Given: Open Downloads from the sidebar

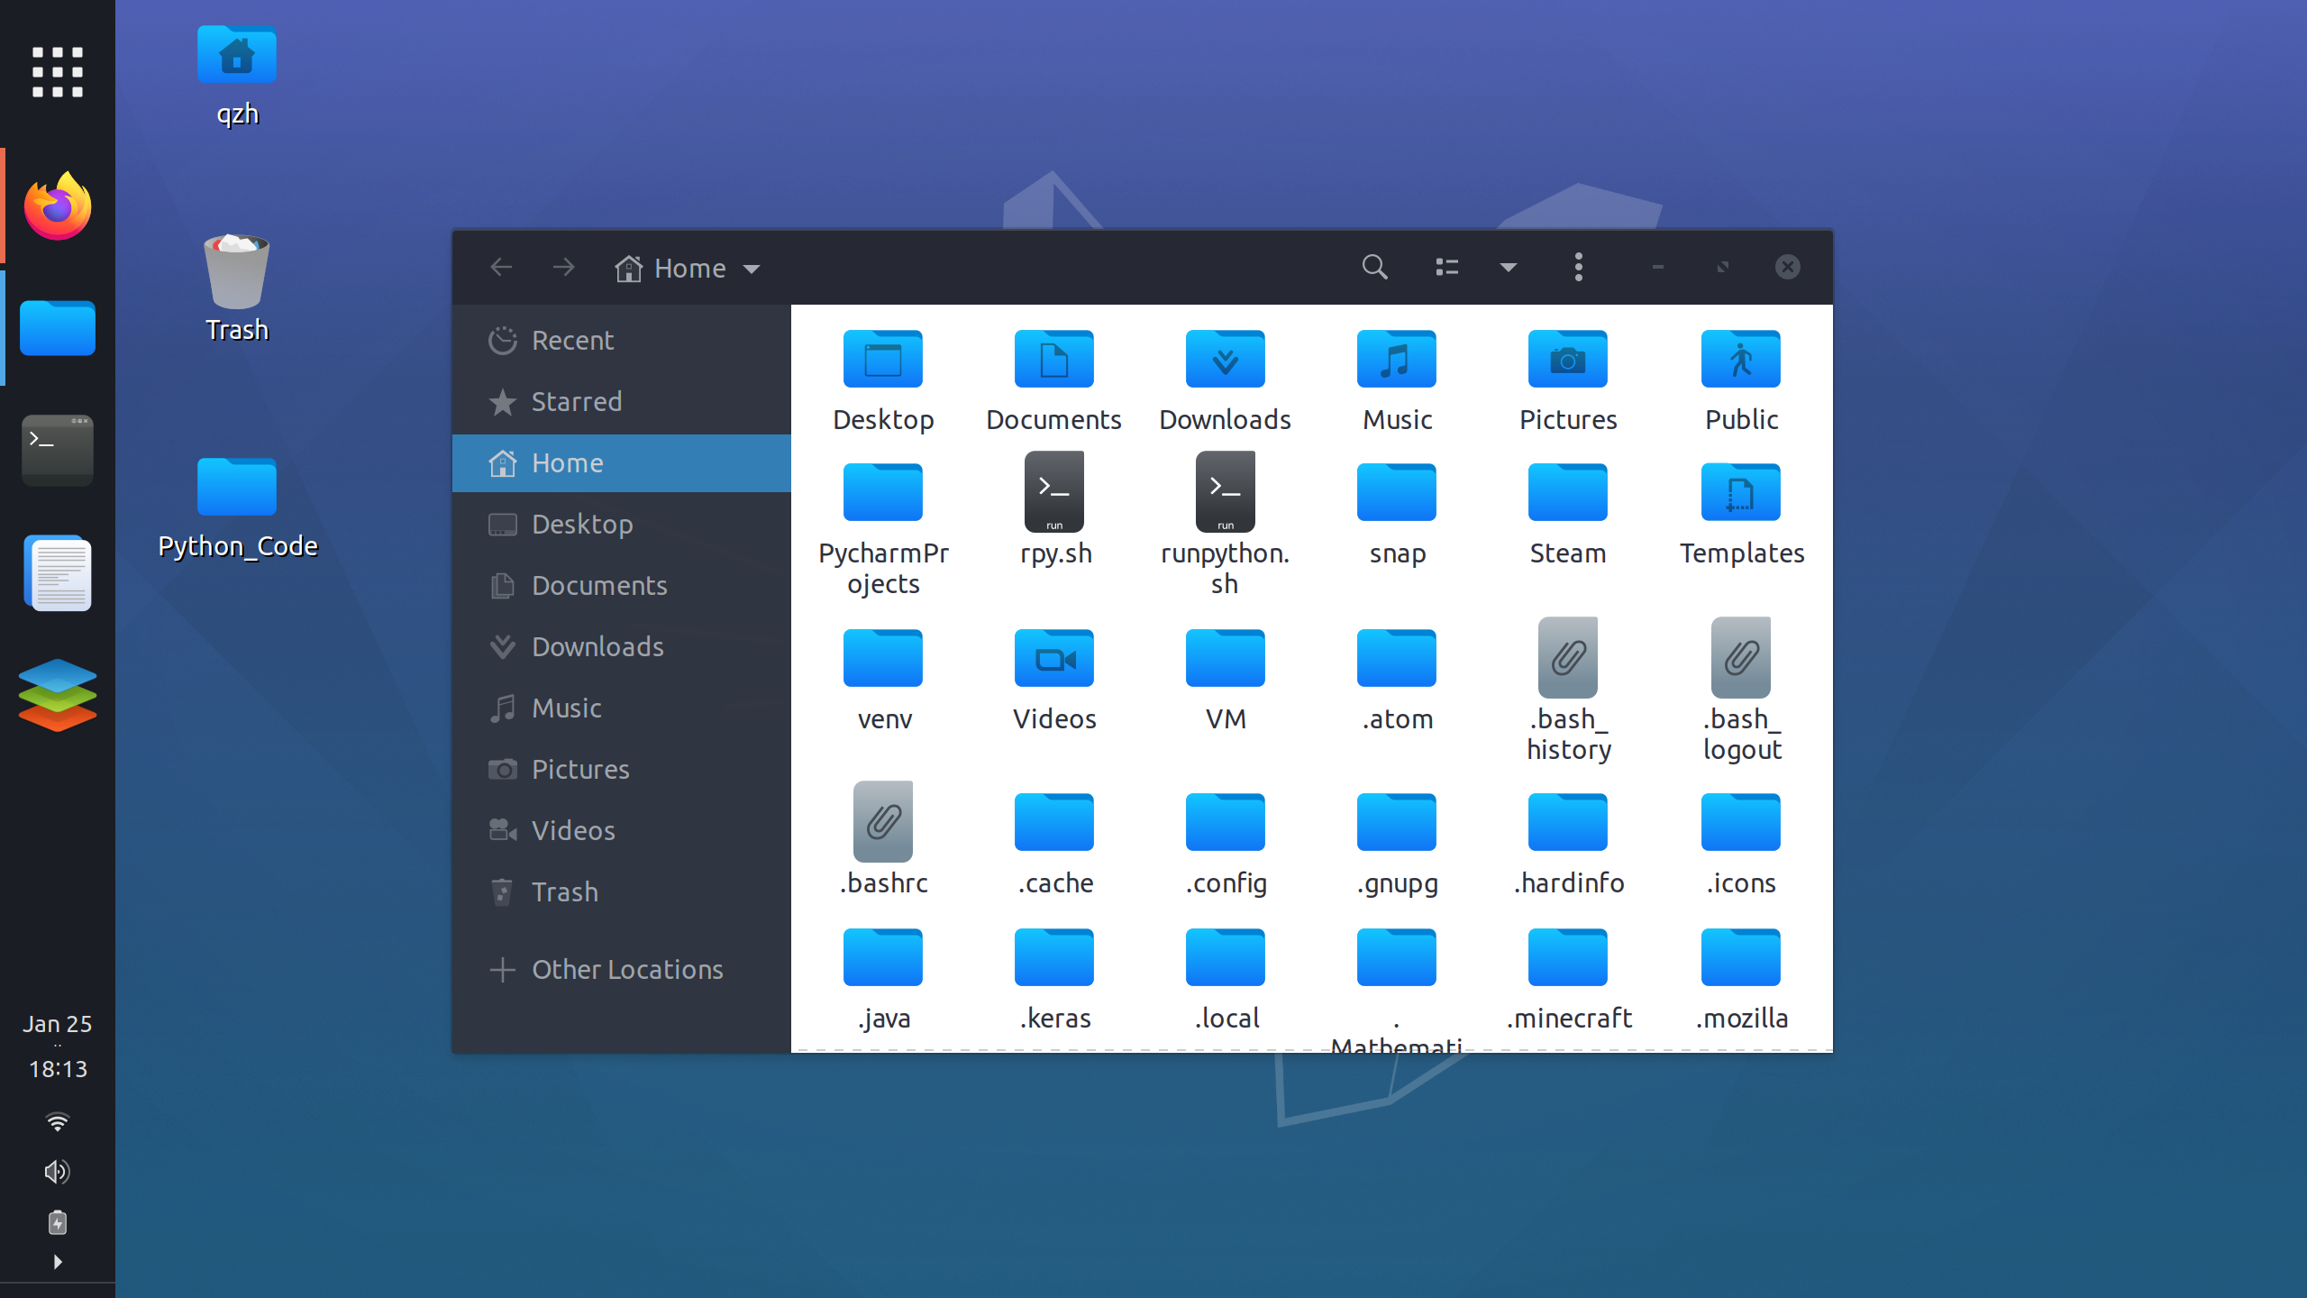Looking at the screenshot, I should [622, 647].
